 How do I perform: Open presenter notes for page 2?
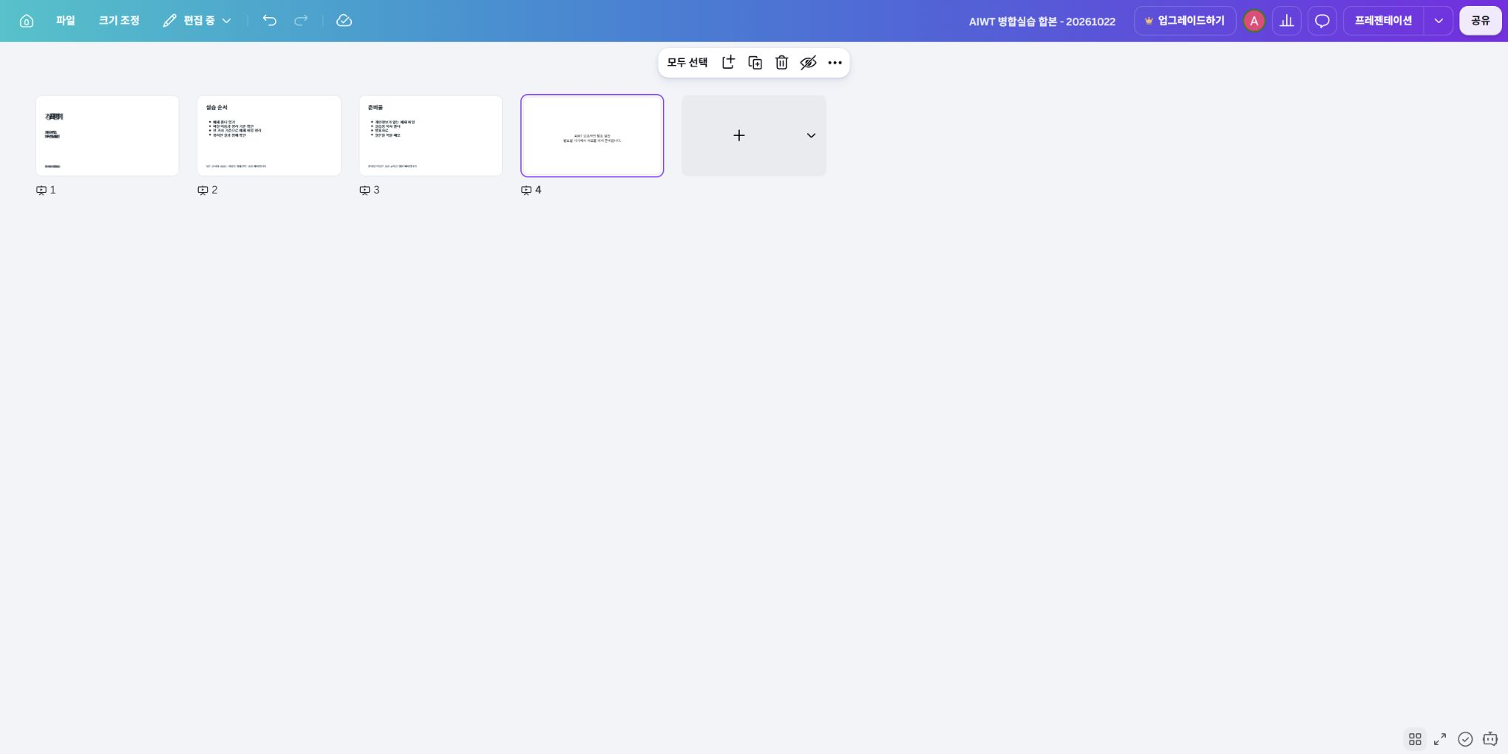pos(203,190)
